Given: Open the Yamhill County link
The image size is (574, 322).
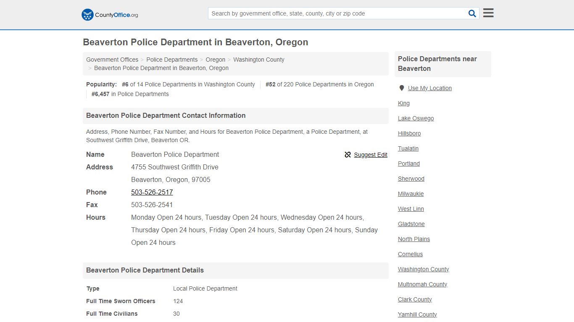Looking at the screenshot, I should pyautogui.click(x=417, y=314).
